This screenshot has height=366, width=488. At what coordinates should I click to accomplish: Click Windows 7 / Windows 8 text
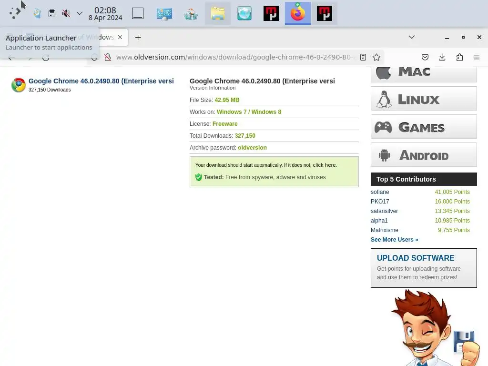249,112
